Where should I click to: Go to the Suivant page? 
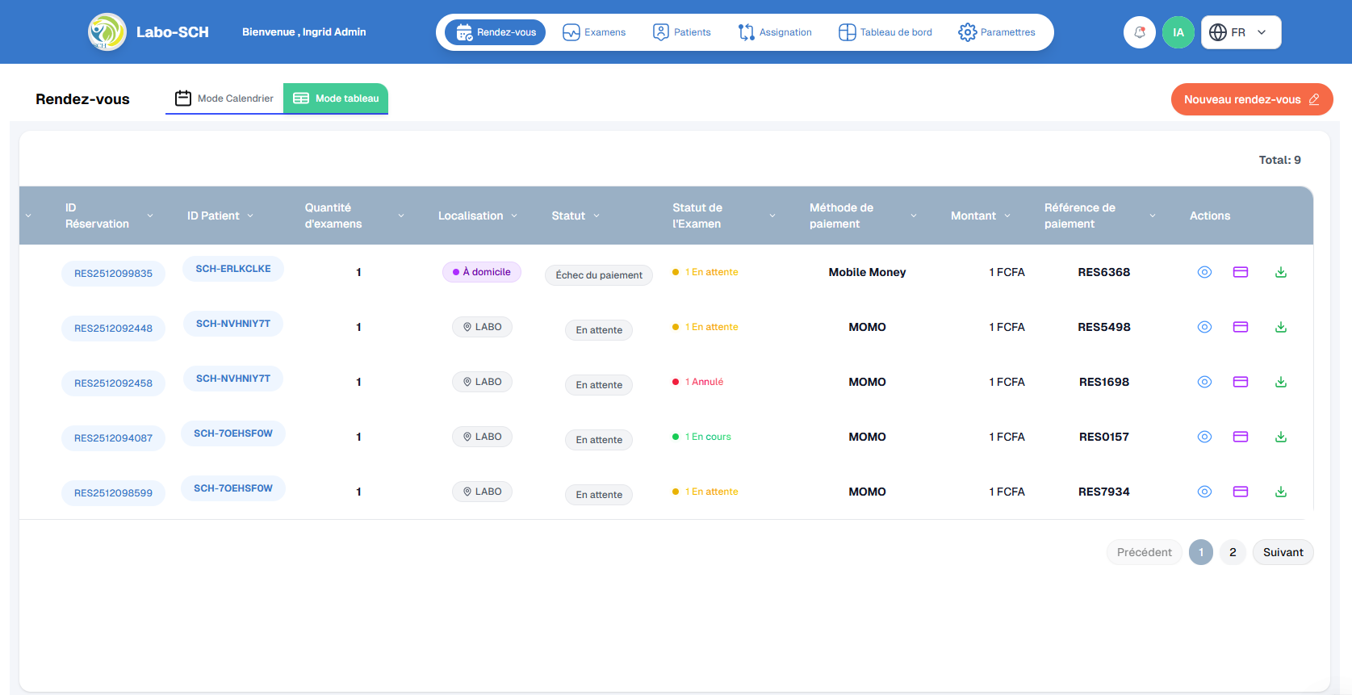coord(1283,552)
